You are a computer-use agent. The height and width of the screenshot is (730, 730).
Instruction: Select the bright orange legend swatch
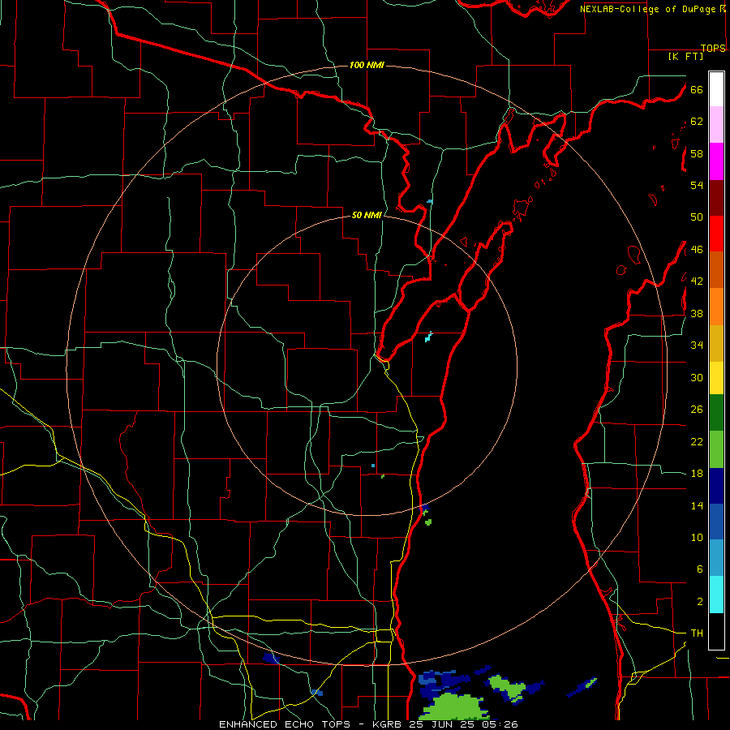(716, 307)
